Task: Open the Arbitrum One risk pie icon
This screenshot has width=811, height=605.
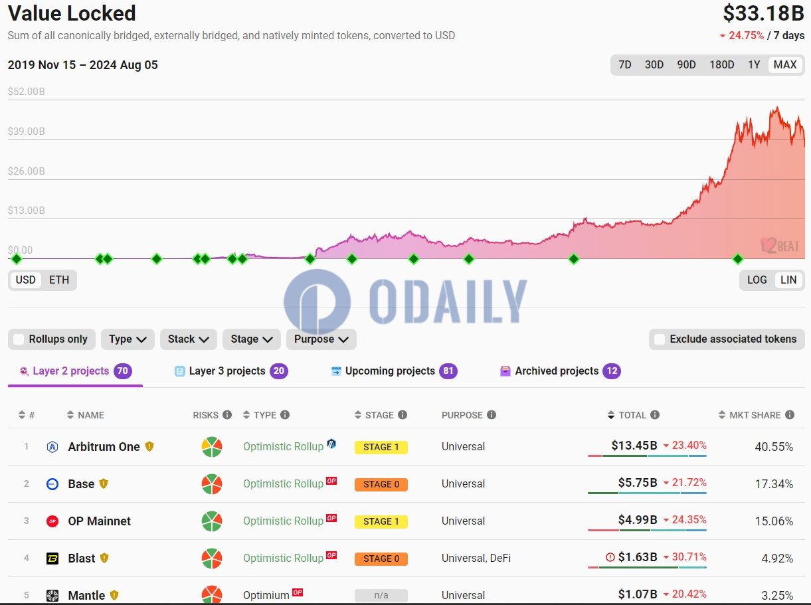Action: point(212,447)
